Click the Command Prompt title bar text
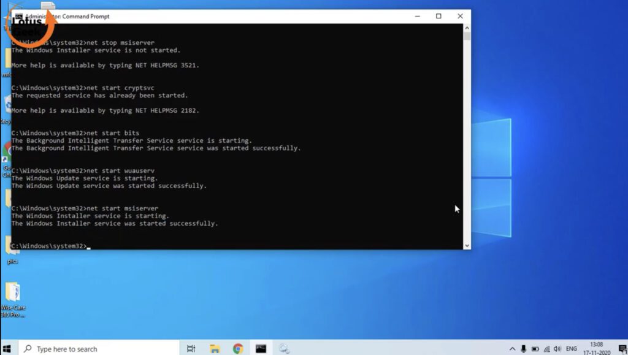The height and width of the screenshot is (355, 628). tap(67, 17)
